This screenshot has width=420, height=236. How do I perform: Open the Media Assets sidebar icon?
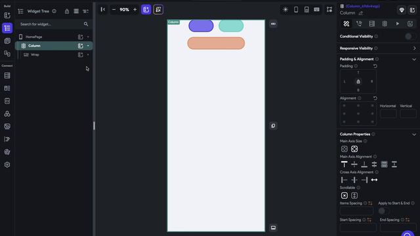point(7,127)
